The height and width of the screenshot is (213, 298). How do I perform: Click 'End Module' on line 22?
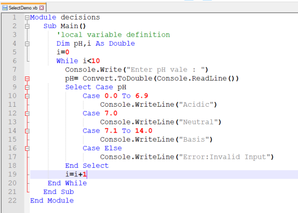coord(52,201)
